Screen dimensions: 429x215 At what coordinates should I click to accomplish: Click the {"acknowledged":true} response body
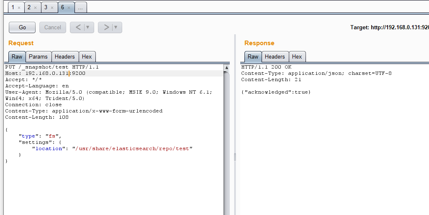(276, 92)
